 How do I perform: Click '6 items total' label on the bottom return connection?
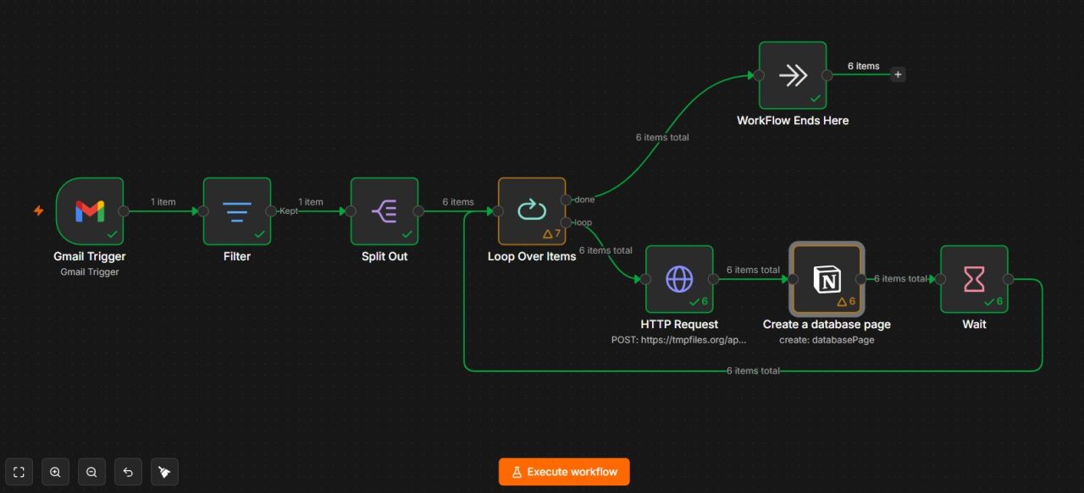pos(753,370)
